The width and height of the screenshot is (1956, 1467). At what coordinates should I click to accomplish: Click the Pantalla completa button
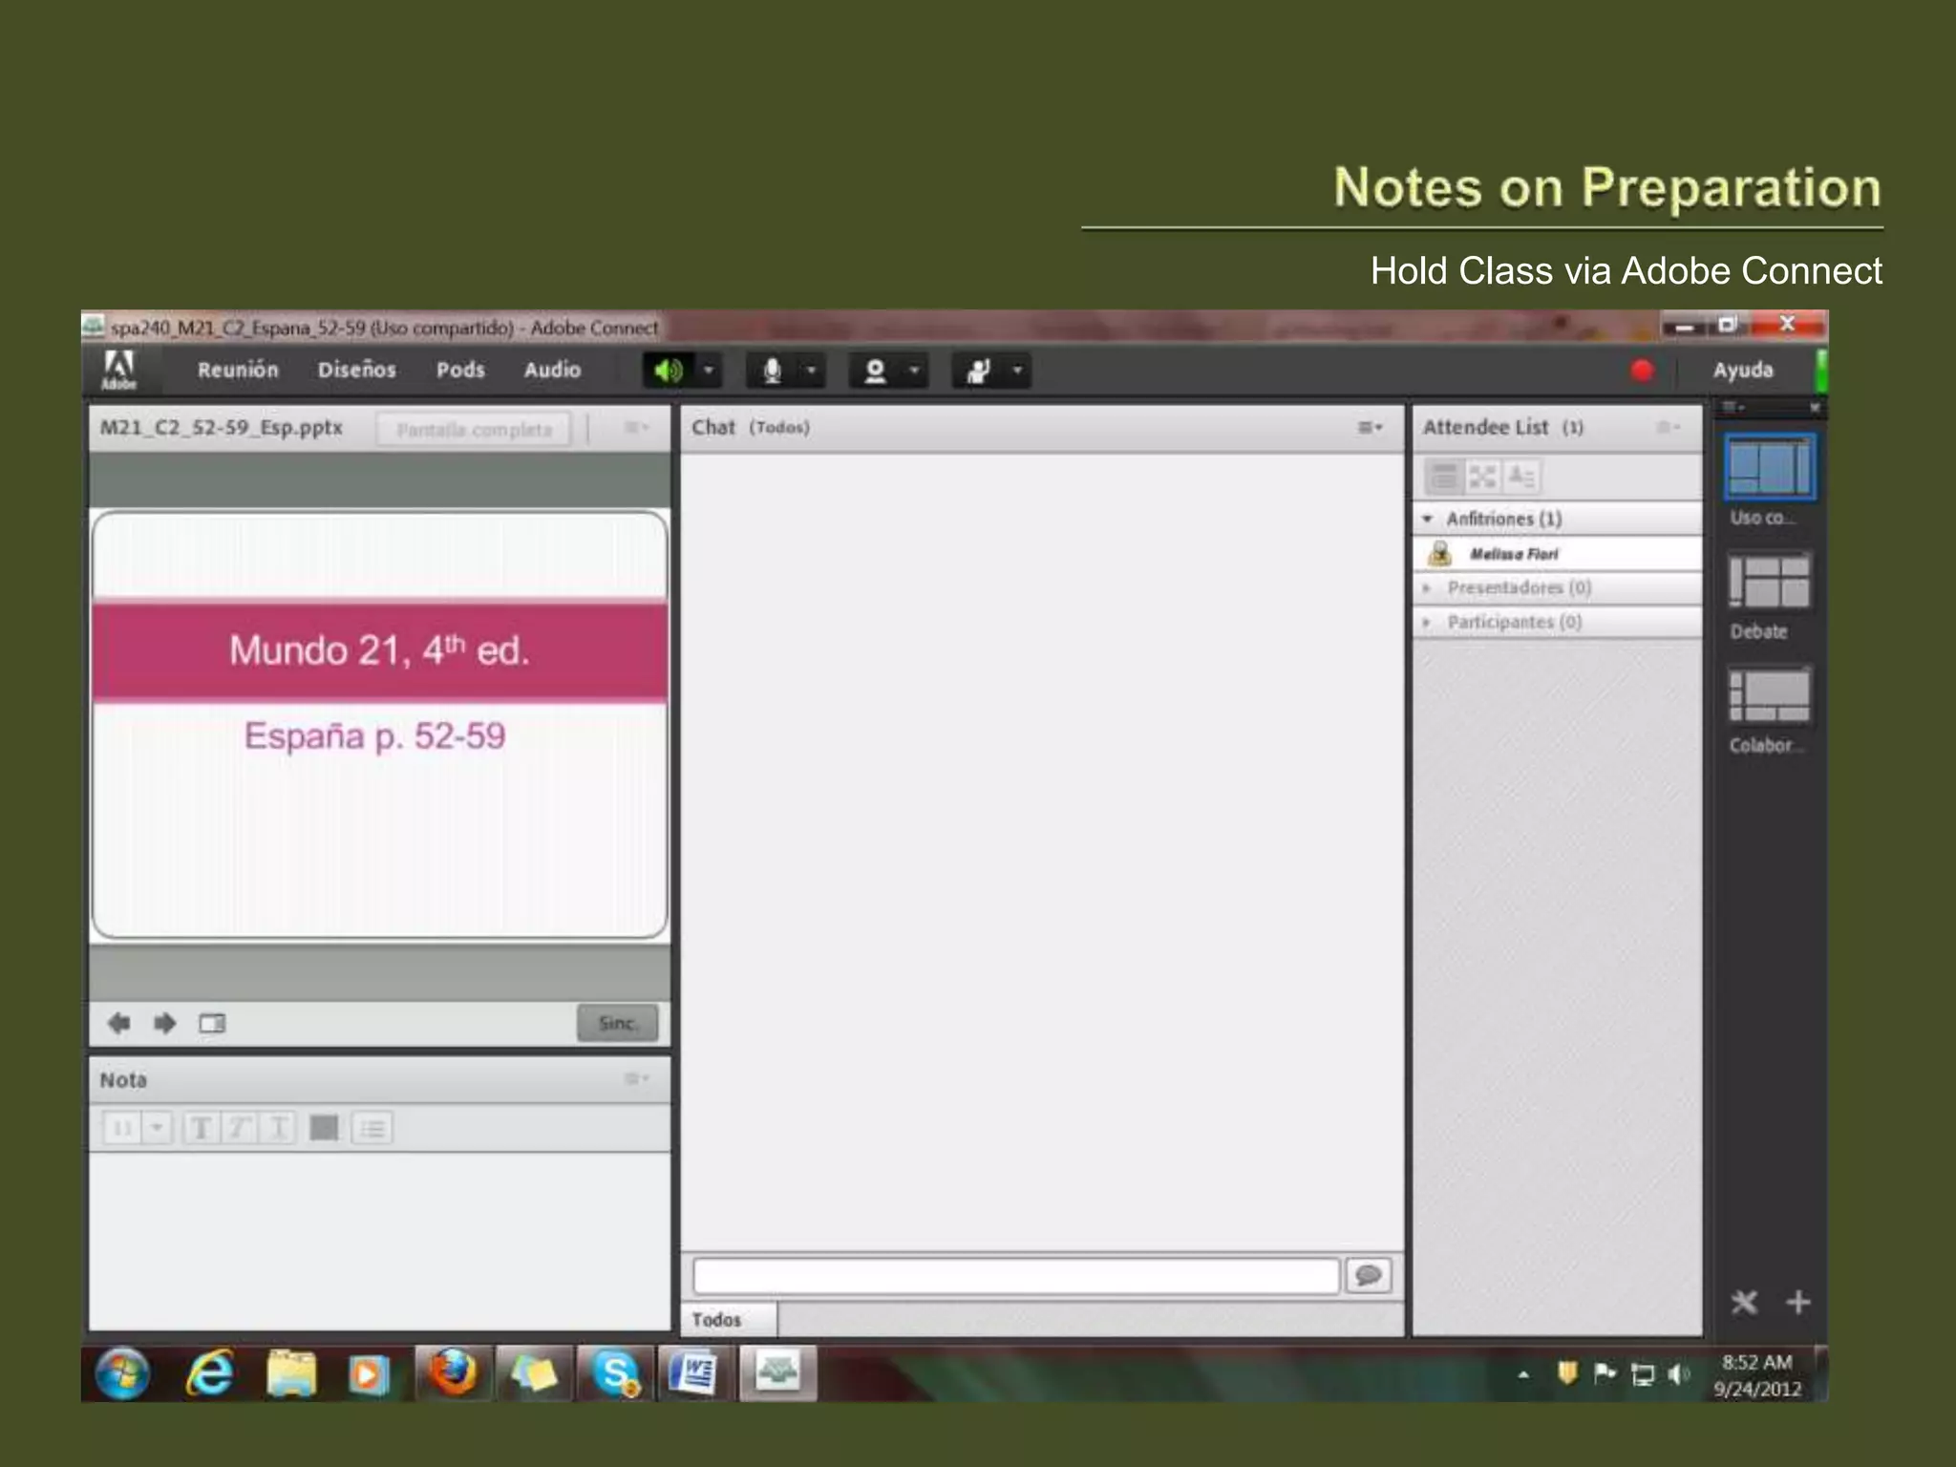(474, 429)
